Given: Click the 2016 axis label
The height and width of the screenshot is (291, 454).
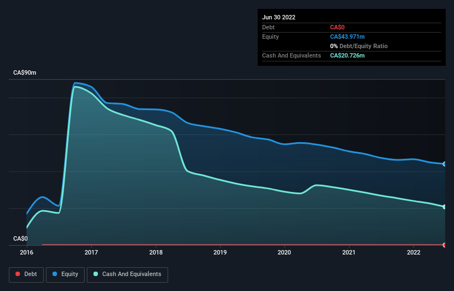Looking at the screenshot, I should [x=27, y=252].
